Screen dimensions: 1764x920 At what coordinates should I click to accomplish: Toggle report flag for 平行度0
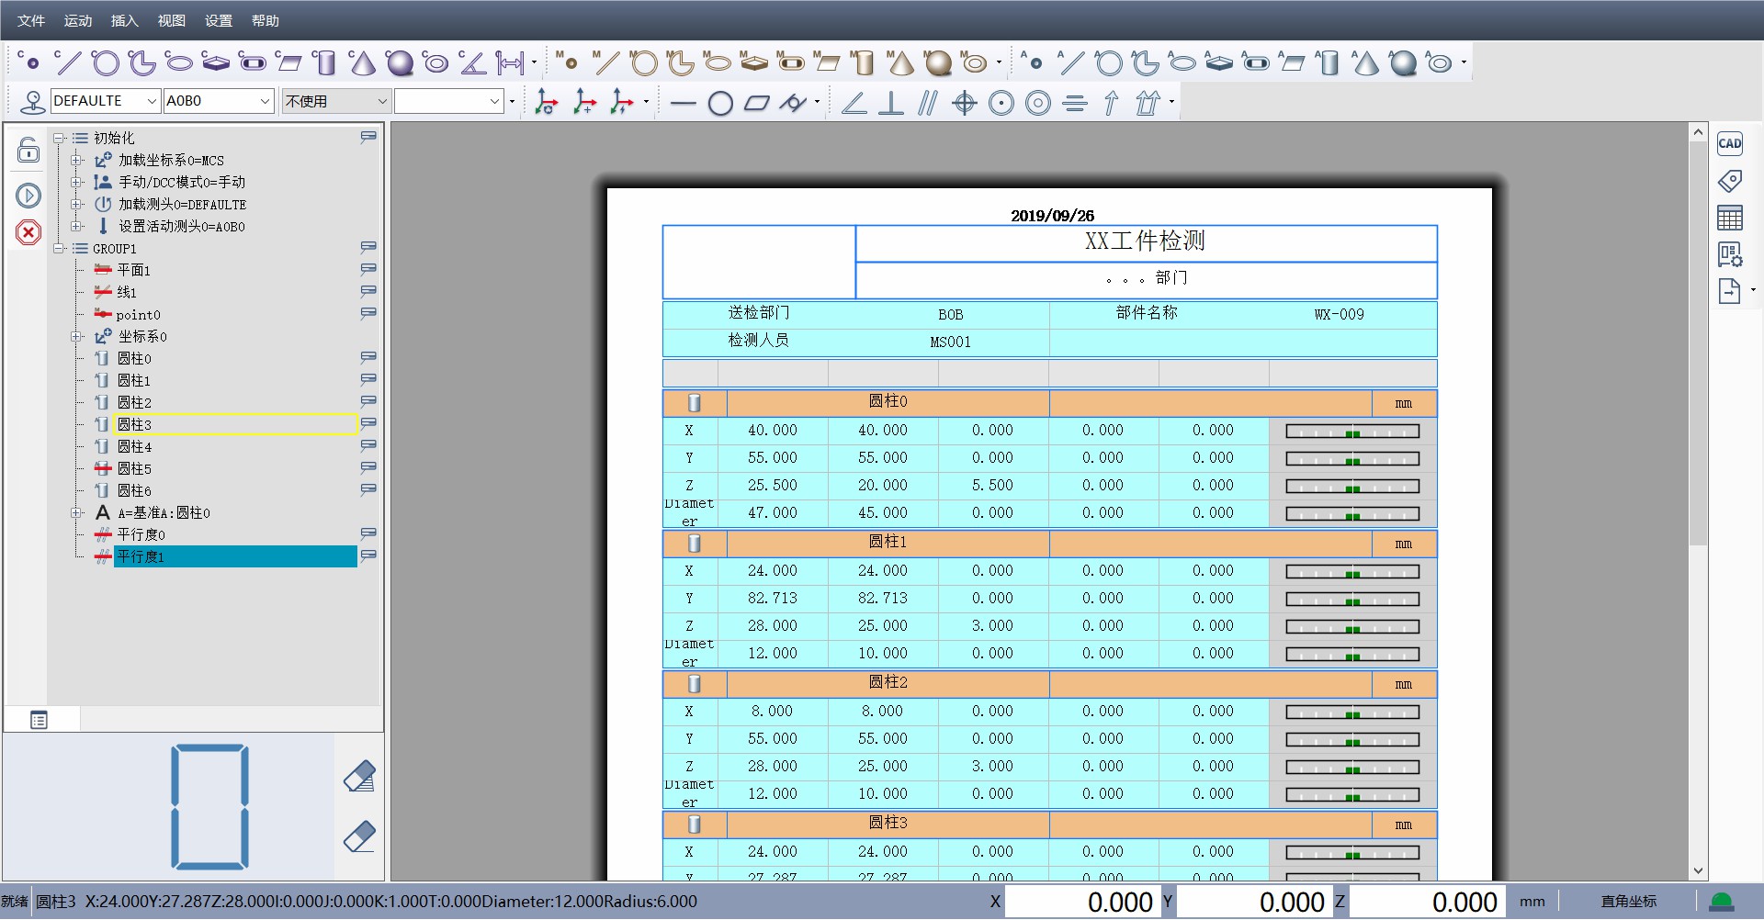368,533
